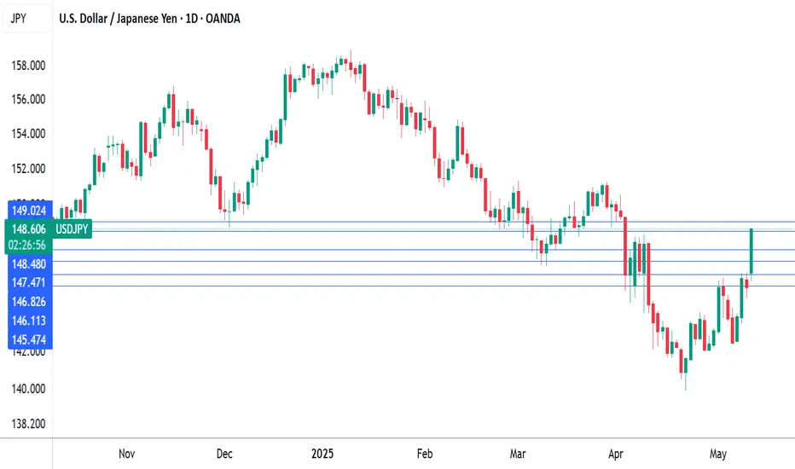The width and height of the screenshot is (795, 469).
Task: Click the U.S. Dollar / Japanese Yen symbol title
Action: click(x=118, y=19)
